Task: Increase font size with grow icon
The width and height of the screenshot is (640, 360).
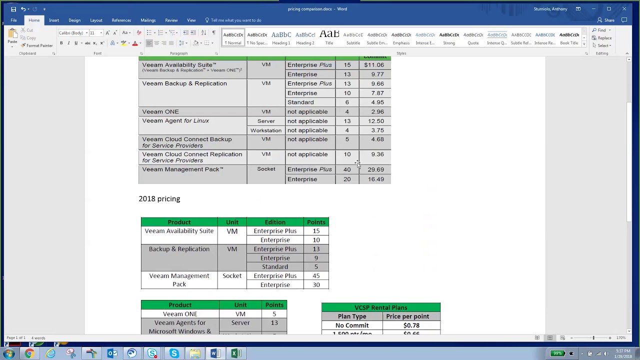Action: 107,33
